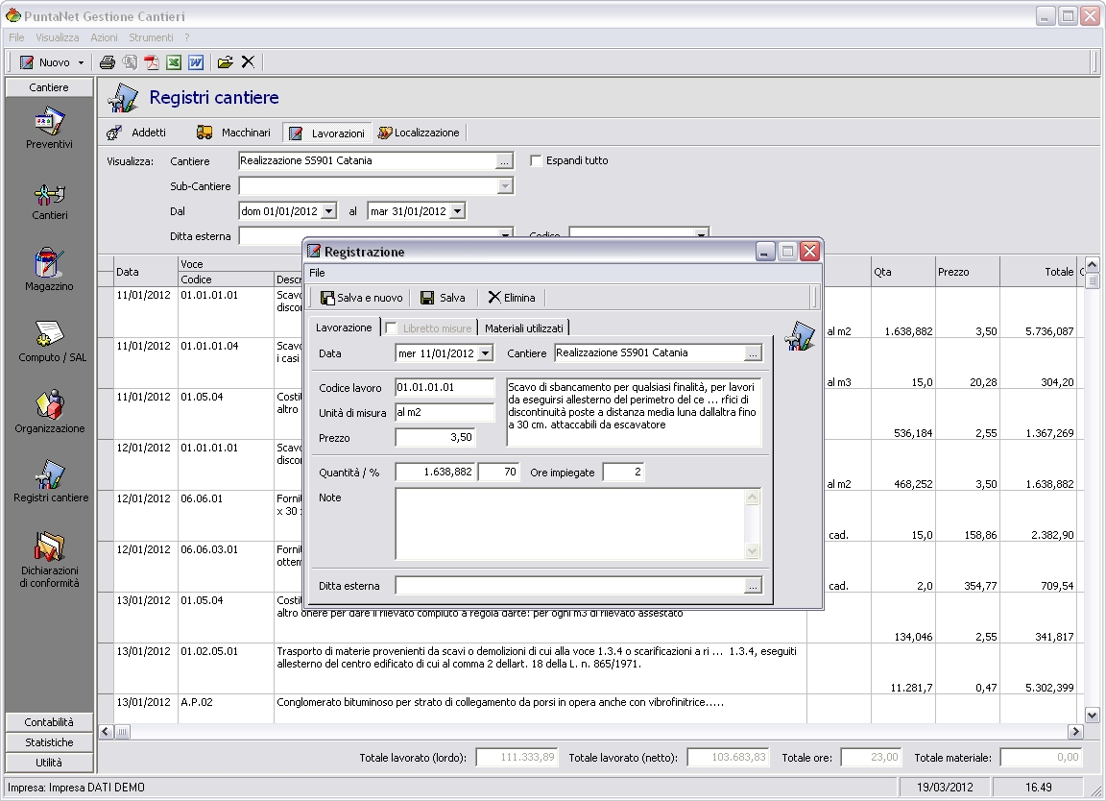Export to PDF using the toolbar icon
The width and height of the screenshot is (1106, 801).
click(x=152, y=62)
